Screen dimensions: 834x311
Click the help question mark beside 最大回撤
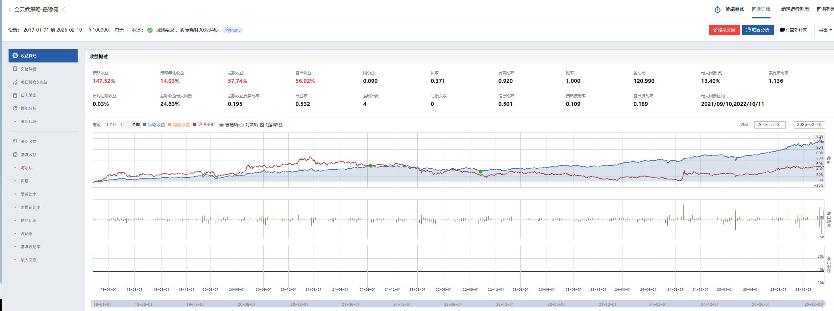click(x=720, y=73)
